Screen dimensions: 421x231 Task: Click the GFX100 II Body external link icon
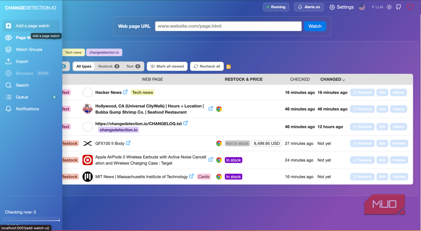128,143
